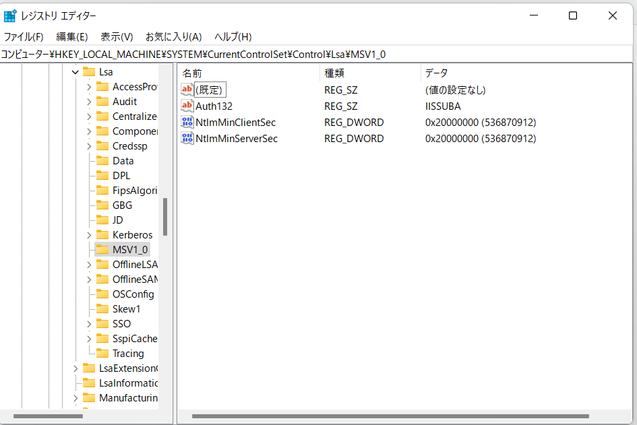
Task: Select the OSConfig key in tree
Action: [x=133, y=294]
